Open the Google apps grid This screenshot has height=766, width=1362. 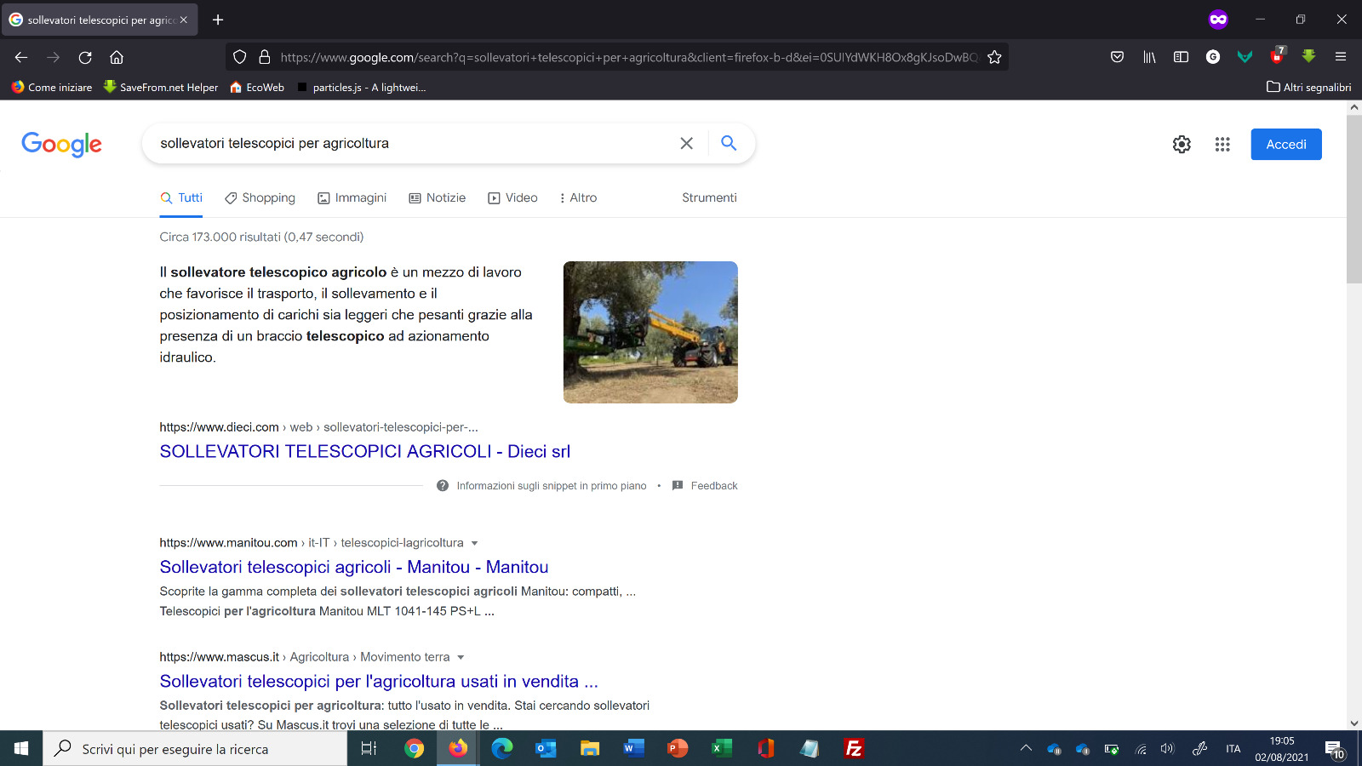coord(1222,144)
